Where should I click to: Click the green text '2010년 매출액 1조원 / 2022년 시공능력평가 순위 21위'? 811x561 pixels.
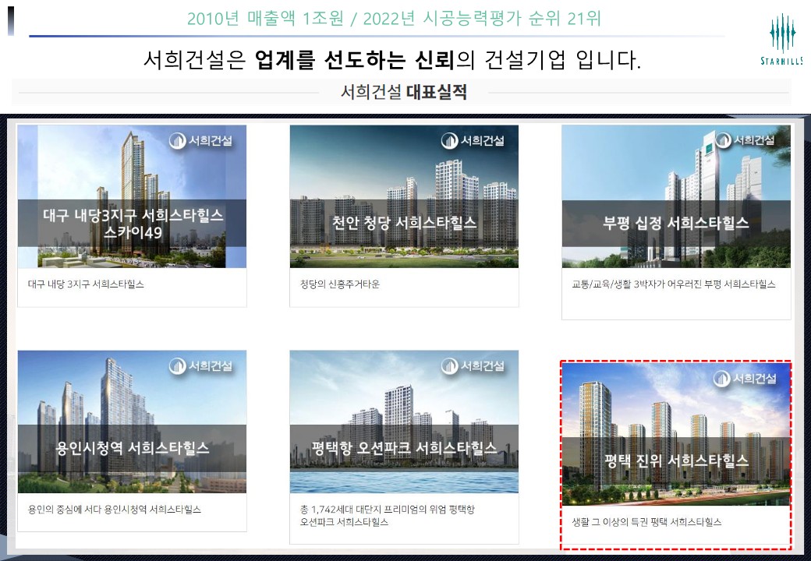394,19
